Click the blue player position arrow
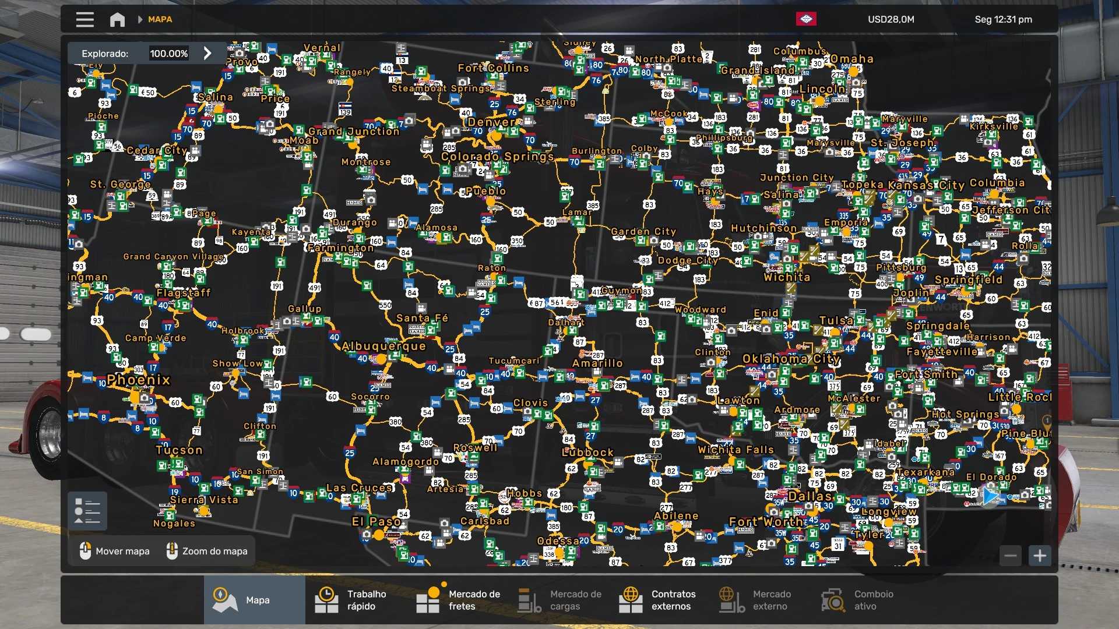Image resolution: width=1119 pixels, height=629 pixels. click(990, 497)
